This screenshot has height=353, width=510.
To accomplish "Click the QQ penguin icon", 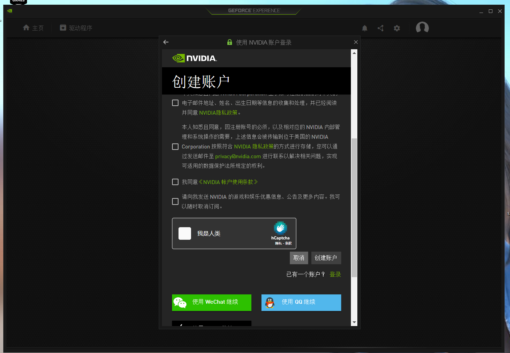I will 270,302.
